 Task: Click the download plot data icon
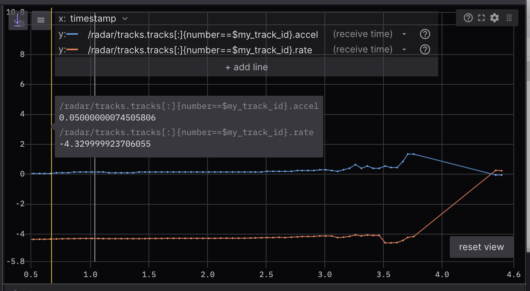(x=18, y=20)
